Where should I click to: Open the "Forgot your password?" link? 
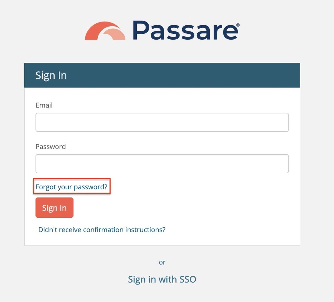71,186
